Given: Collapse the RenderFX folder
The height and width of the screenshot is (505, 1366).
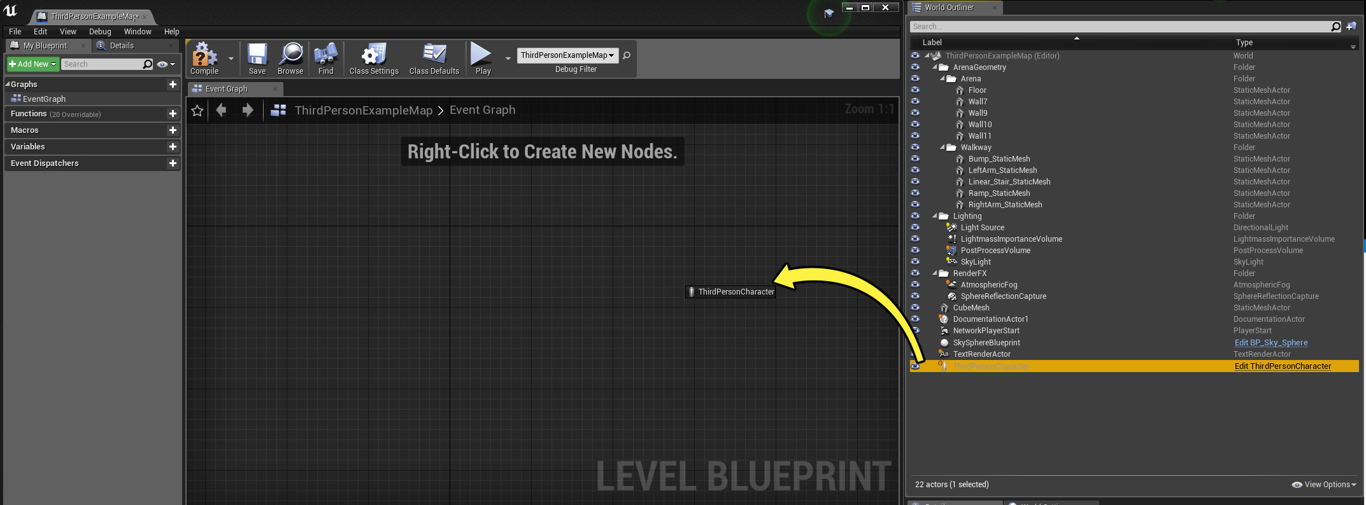Looking at the screenshot, I should (x=935, y=273).
